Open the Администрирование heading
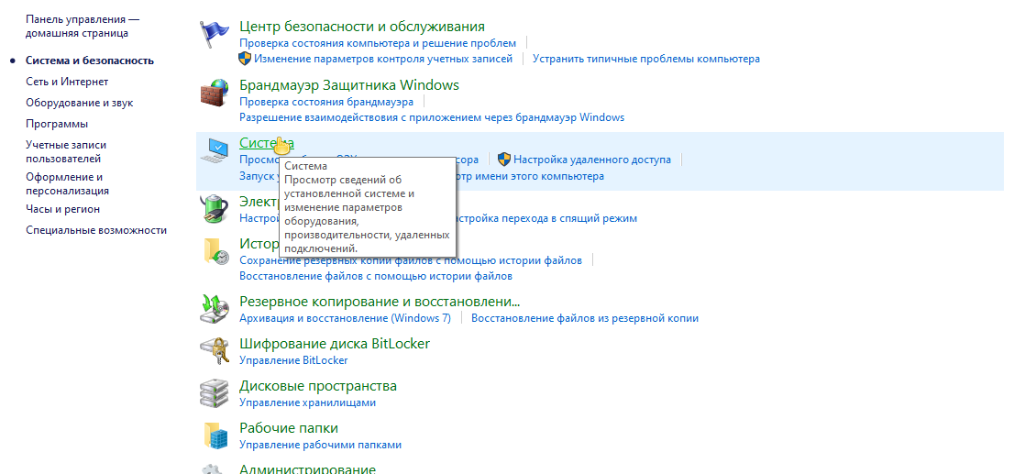Screen dimensions: 1014x474 coord(307,468)
